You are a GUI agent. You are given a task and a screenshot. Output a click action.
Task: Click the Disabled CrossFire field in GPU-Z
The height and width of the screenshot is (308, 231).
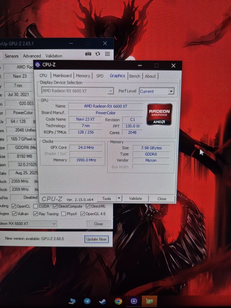click(24, 198)
